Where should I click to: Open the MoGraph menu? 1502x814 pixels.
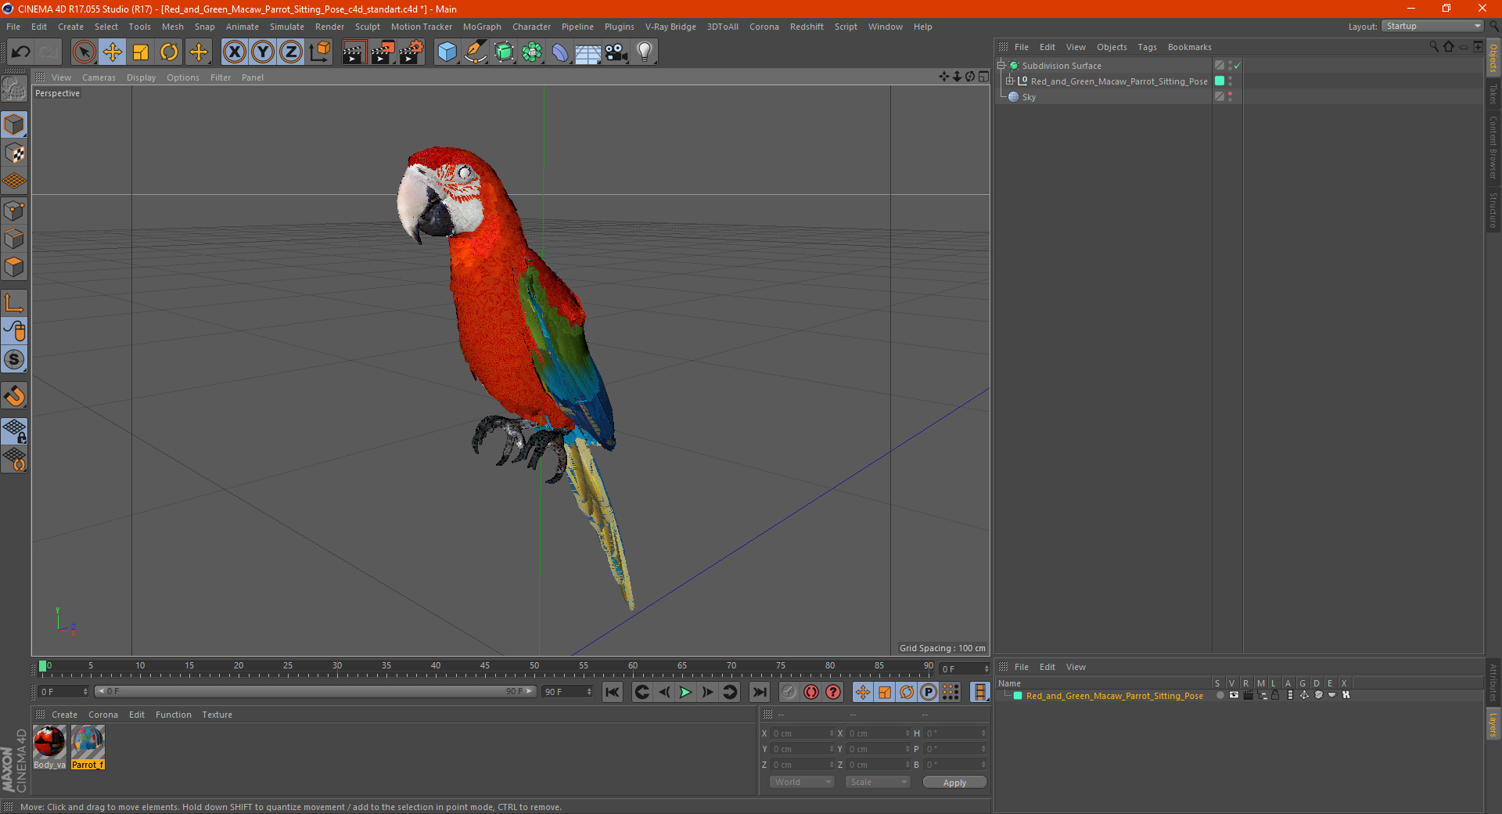(482, 27)
